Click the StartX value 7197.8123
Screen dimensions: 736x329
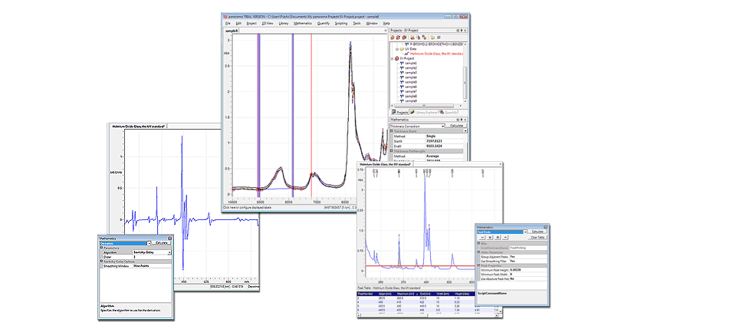click(435, 141)
